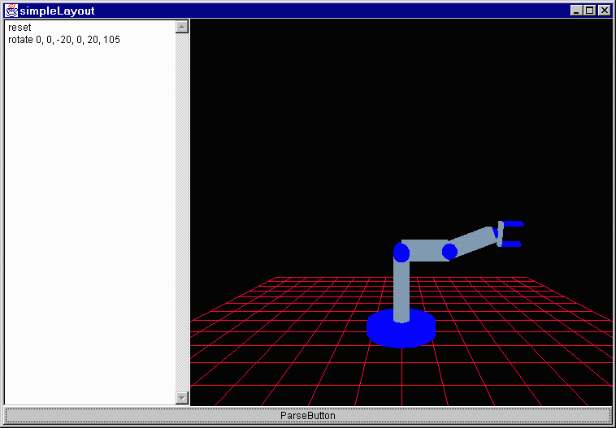This screenshot has height=428, width=616.
Task: Click the text area scroll down arrow
Action: point(182,398)
